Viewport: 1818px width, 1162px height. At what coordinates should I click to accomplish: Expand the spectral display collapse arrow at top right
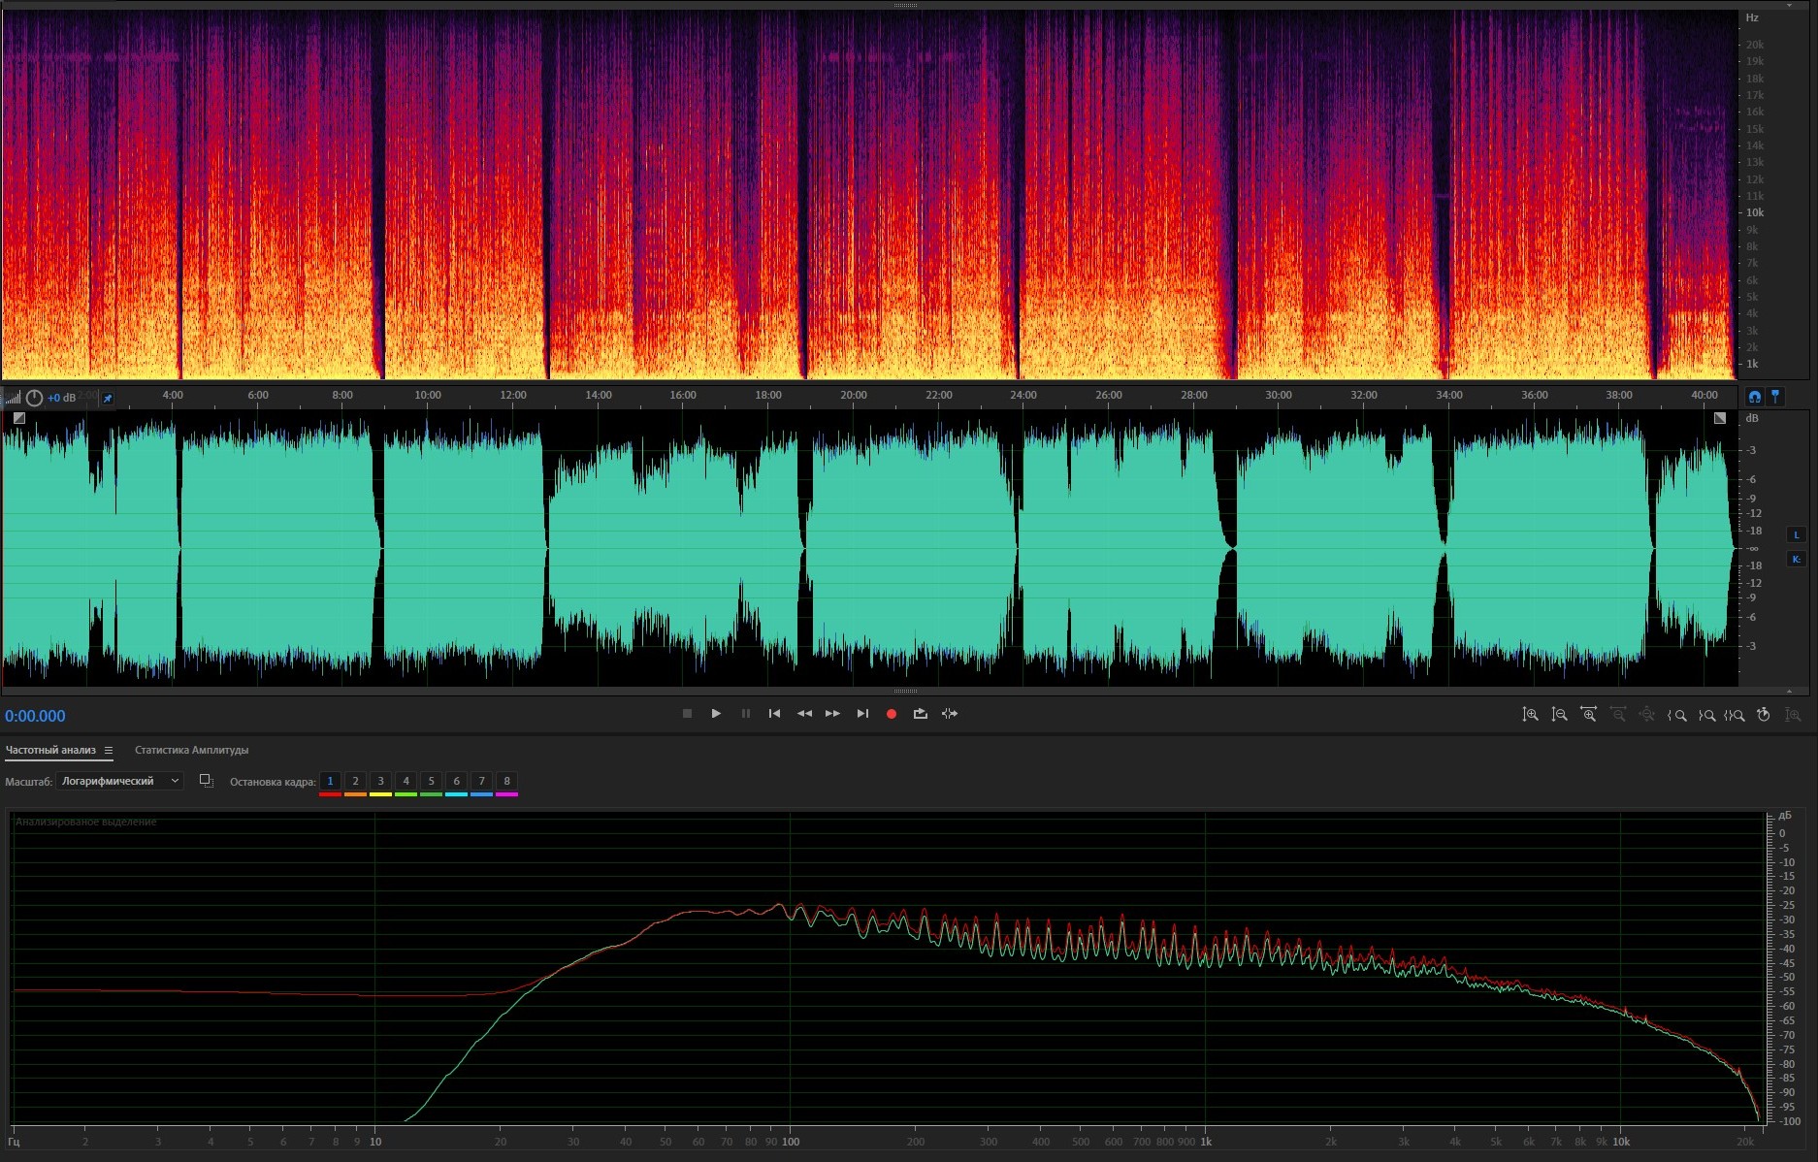[x=1789, y=5]
